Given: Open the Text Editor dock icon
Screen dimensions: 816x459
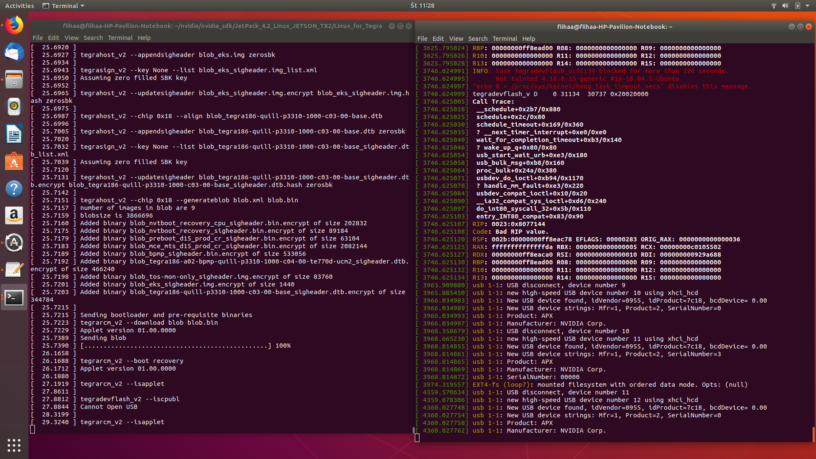Looking at the screenshot, I should tap(14, 270).
